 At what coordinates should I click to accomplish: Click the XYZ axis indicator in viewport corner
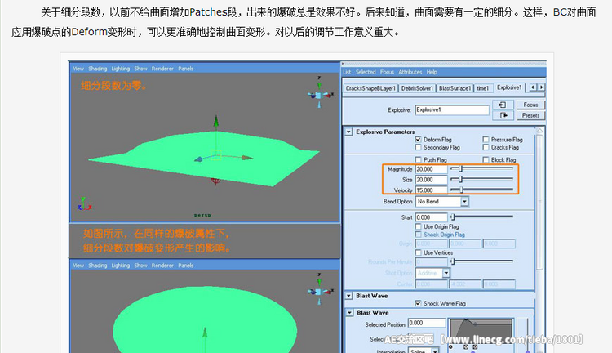coord(84,203)
